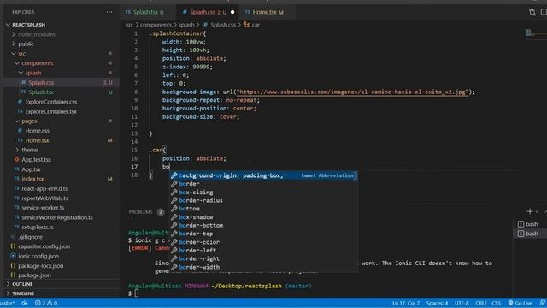Pick the box-sizing autocomplete suggestion

tap(263, 192)
